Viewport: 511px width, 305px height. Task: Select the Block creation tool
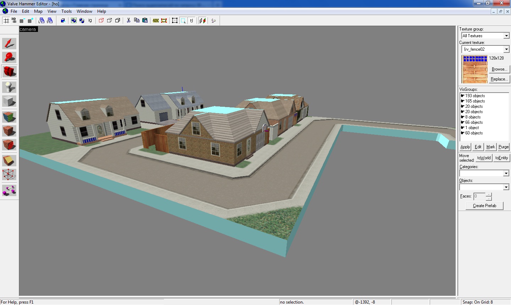coord(9,101)
